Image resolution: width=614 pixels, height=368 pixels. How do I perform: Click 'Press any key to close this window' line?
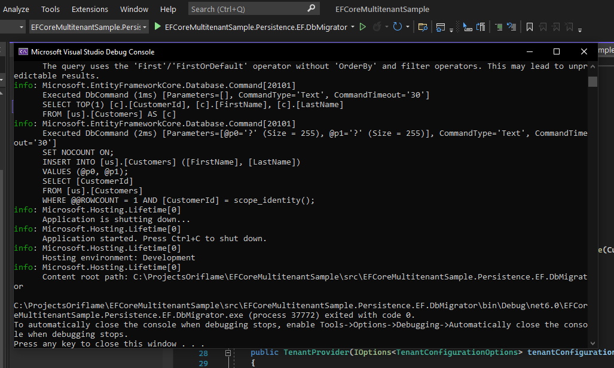pyautogui.click(x=109, y=344)
